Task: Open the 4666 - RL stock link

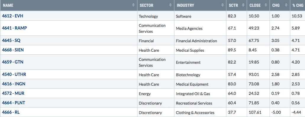Action: click(11, 112)
